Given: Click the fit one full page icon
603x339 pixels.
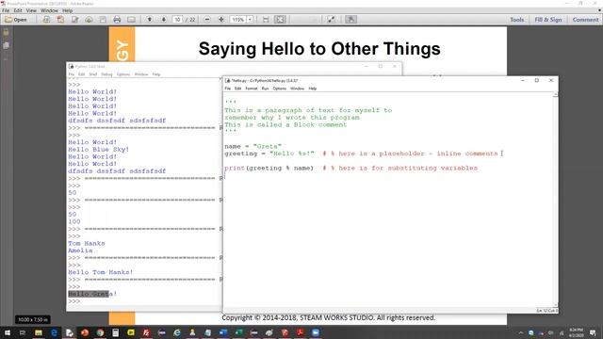Looking at the screenshot, I should 281,20.
